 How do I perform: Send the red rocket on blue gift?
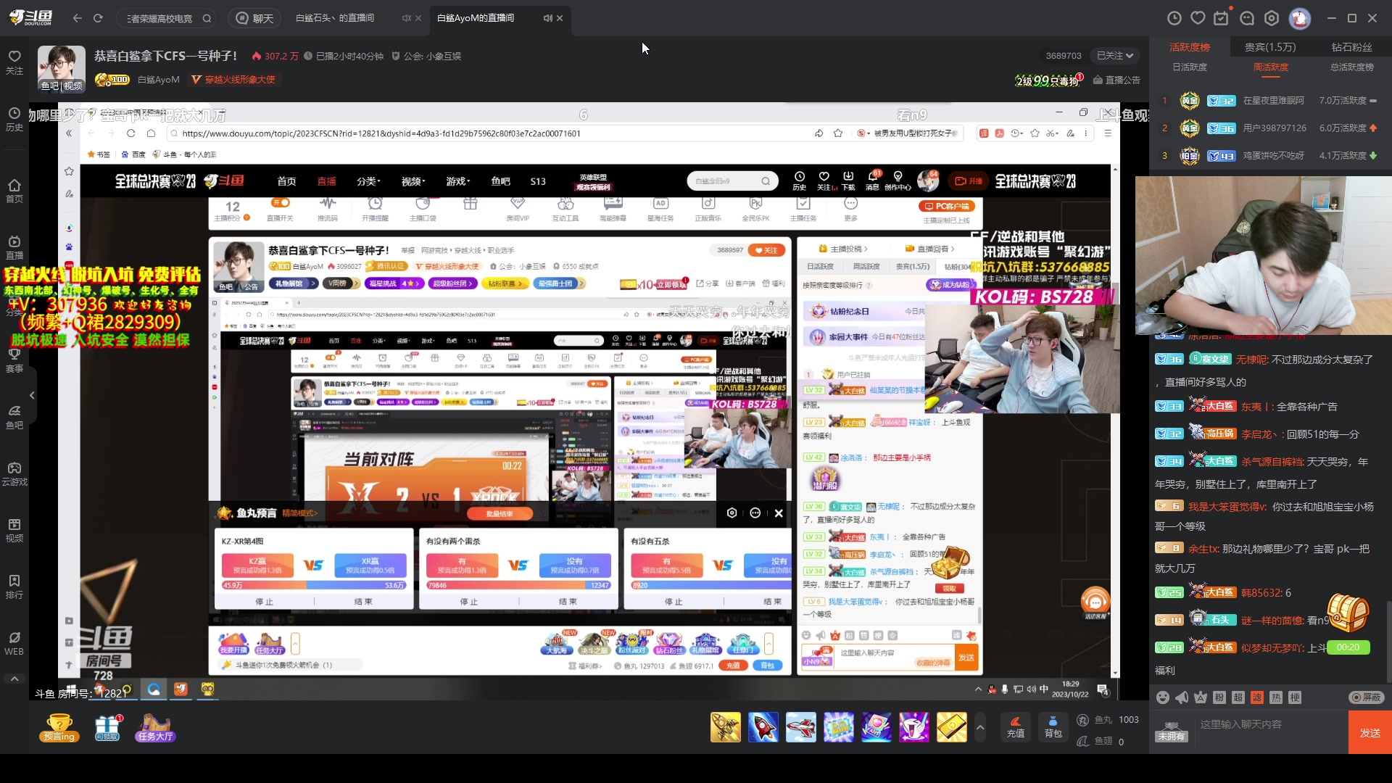click(763, 727)
